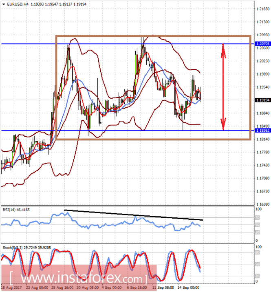
Task: Click the 11 Sep 08:00 time label
Action: point(163,288)
